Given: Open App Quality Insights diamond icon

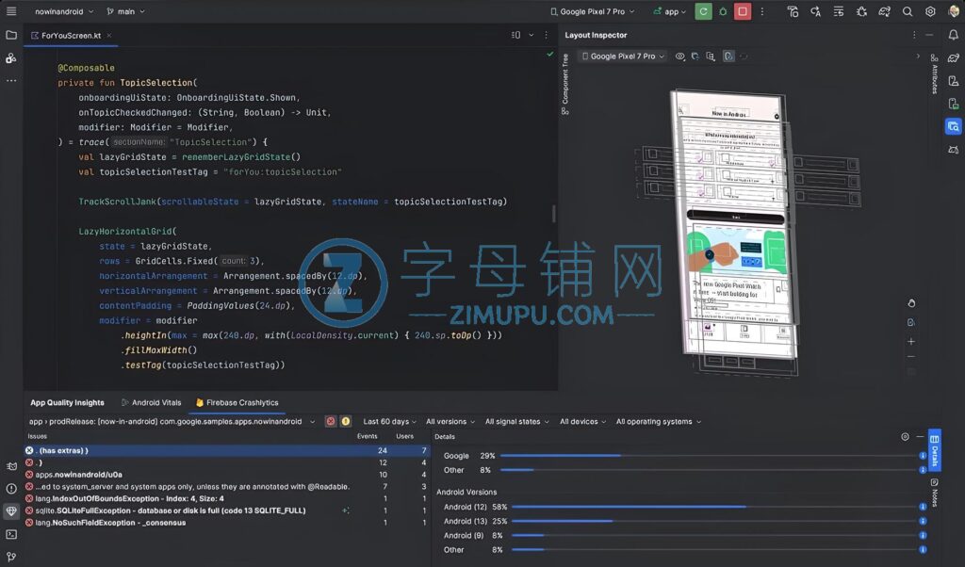Looking at the screenshot, I should pyautogui.click(x=11, y=511).
